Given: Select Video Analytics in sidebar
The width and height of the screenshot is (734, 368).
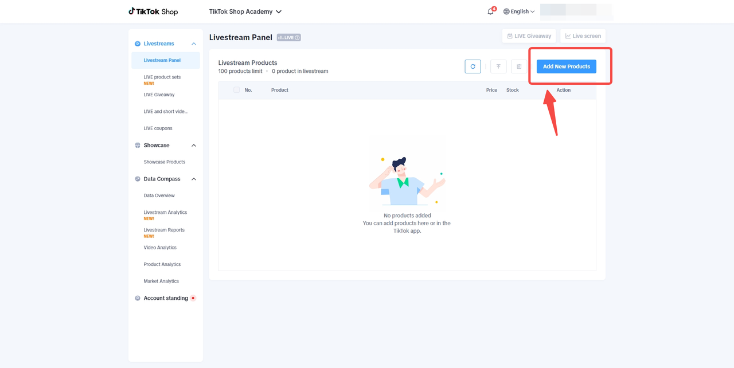Looking at the screenshot, I should (x=160, y=248).
